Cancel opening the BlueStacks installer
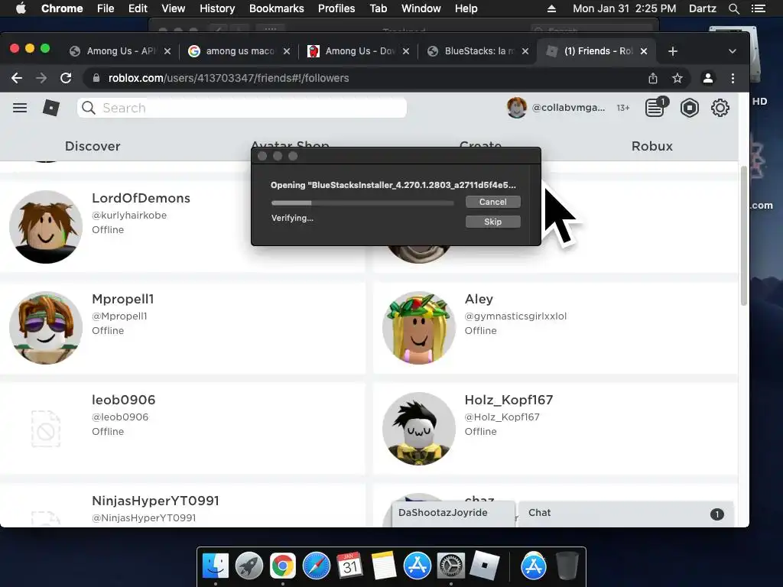 pyautogui.click(x=493, y=202)
